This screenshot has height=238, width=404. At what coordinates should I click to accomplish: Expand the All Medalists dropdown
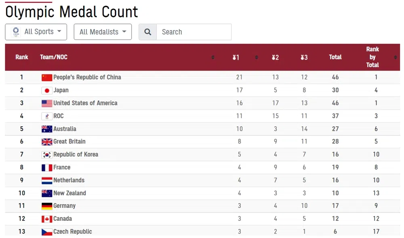pos(103,32)
